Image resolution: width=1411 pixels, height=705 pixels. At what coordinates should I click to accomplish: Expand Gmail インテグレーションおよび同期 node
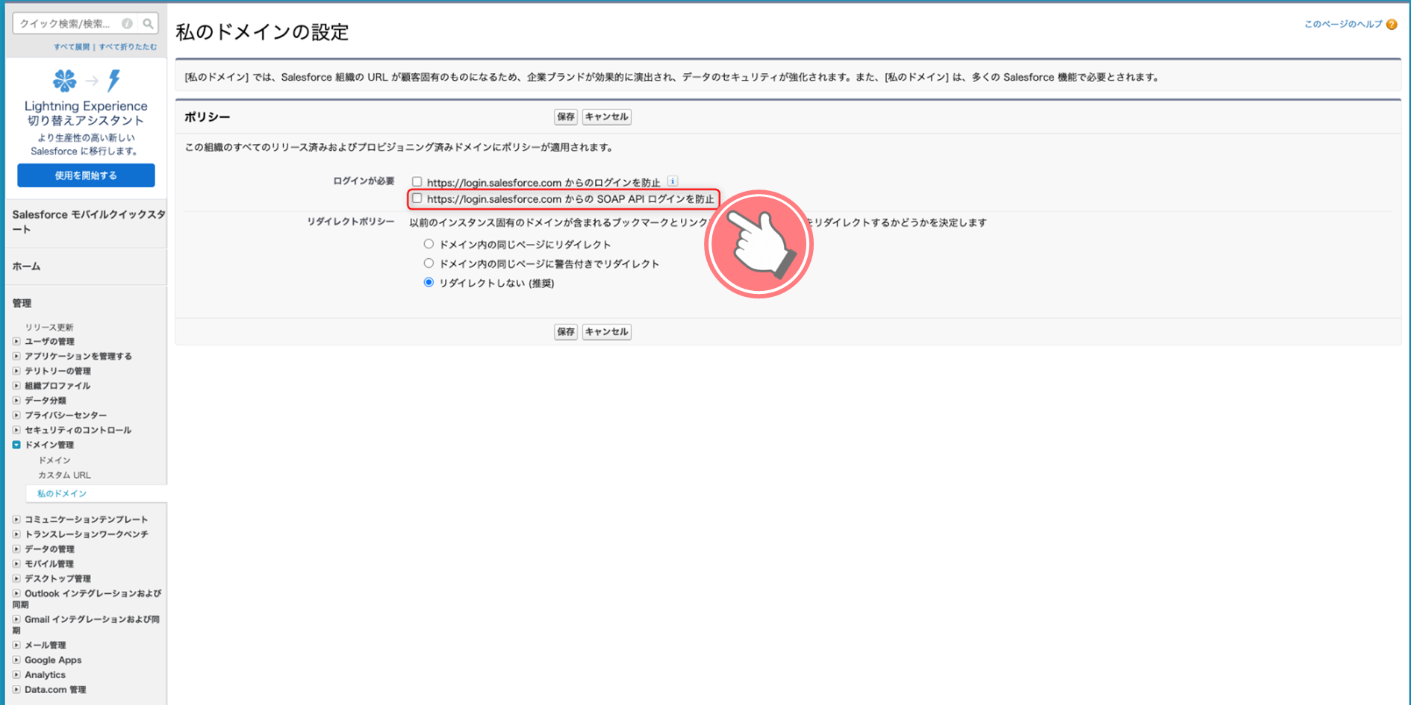pyautogui.click(x=16, y=619)
